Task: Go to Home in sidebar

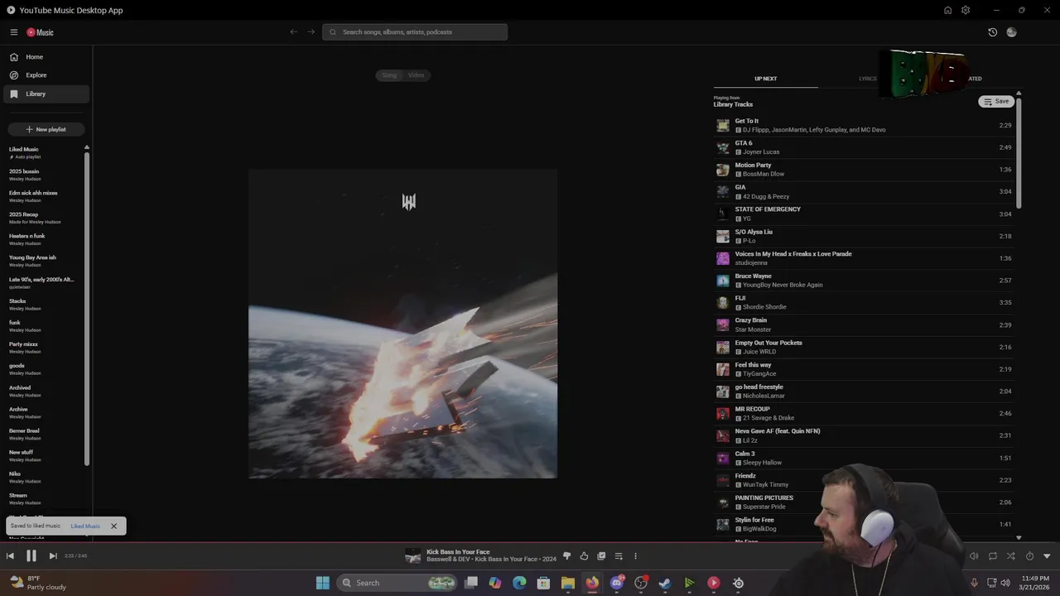Action: 45,57
